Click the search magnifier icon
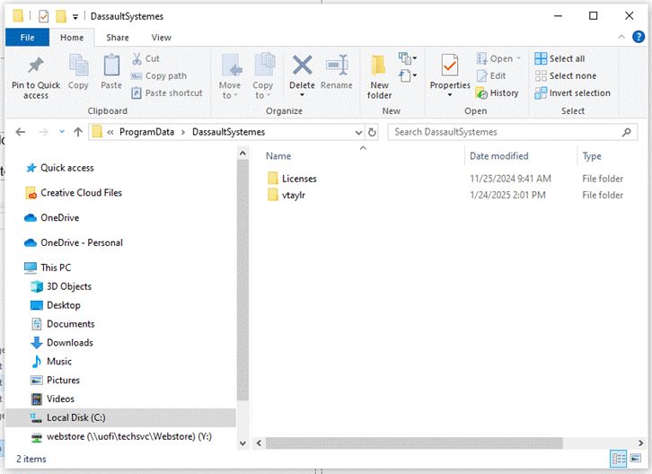The image size is (652, 474). [627, 132]
